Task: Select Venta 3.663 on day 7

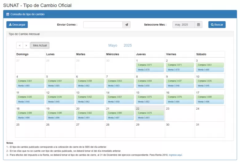Action: (120, 86)
